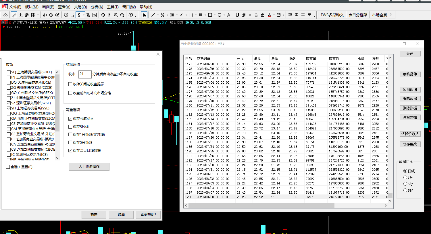This screenshot has width=431, height=234.
Task: Click the 人工收盘操作 button
Action: [89, 167]
